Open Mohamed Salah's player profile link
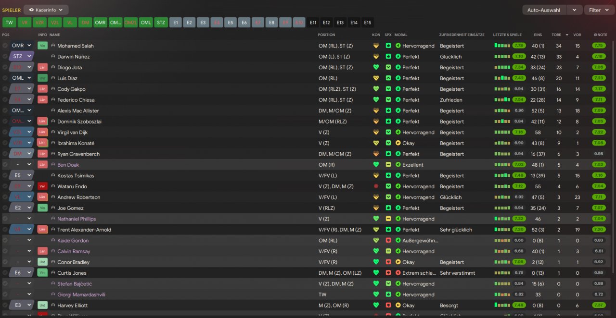This screenshot has height=318, width=616. tap(76, 46)
